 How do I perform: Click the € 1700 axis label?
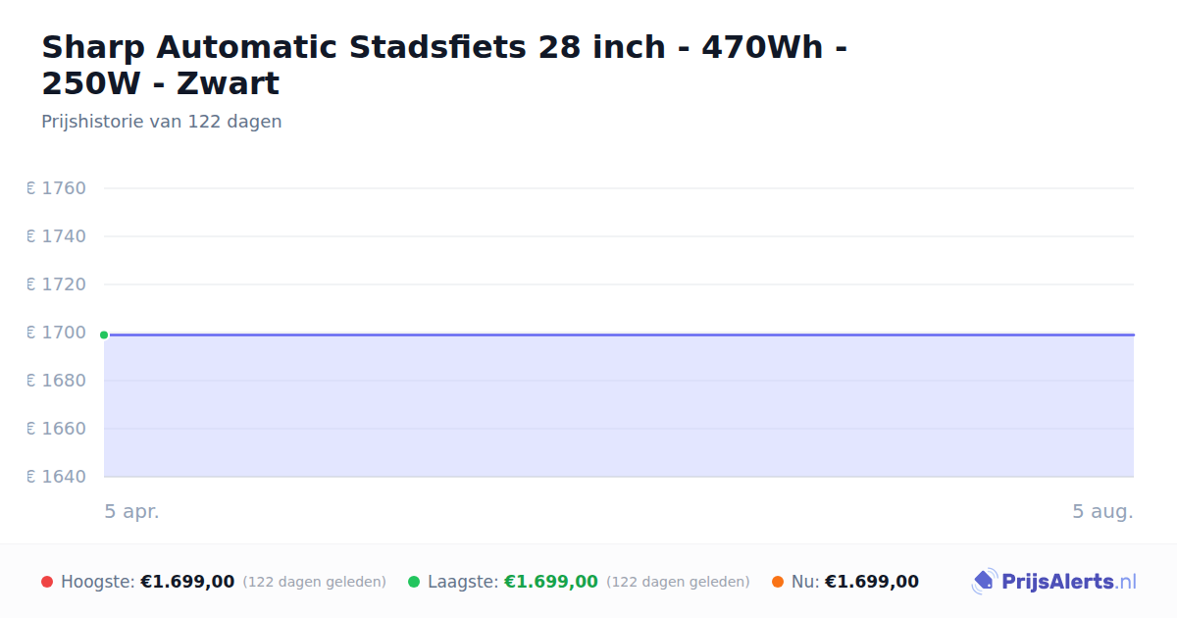click(x=57, y=333)
